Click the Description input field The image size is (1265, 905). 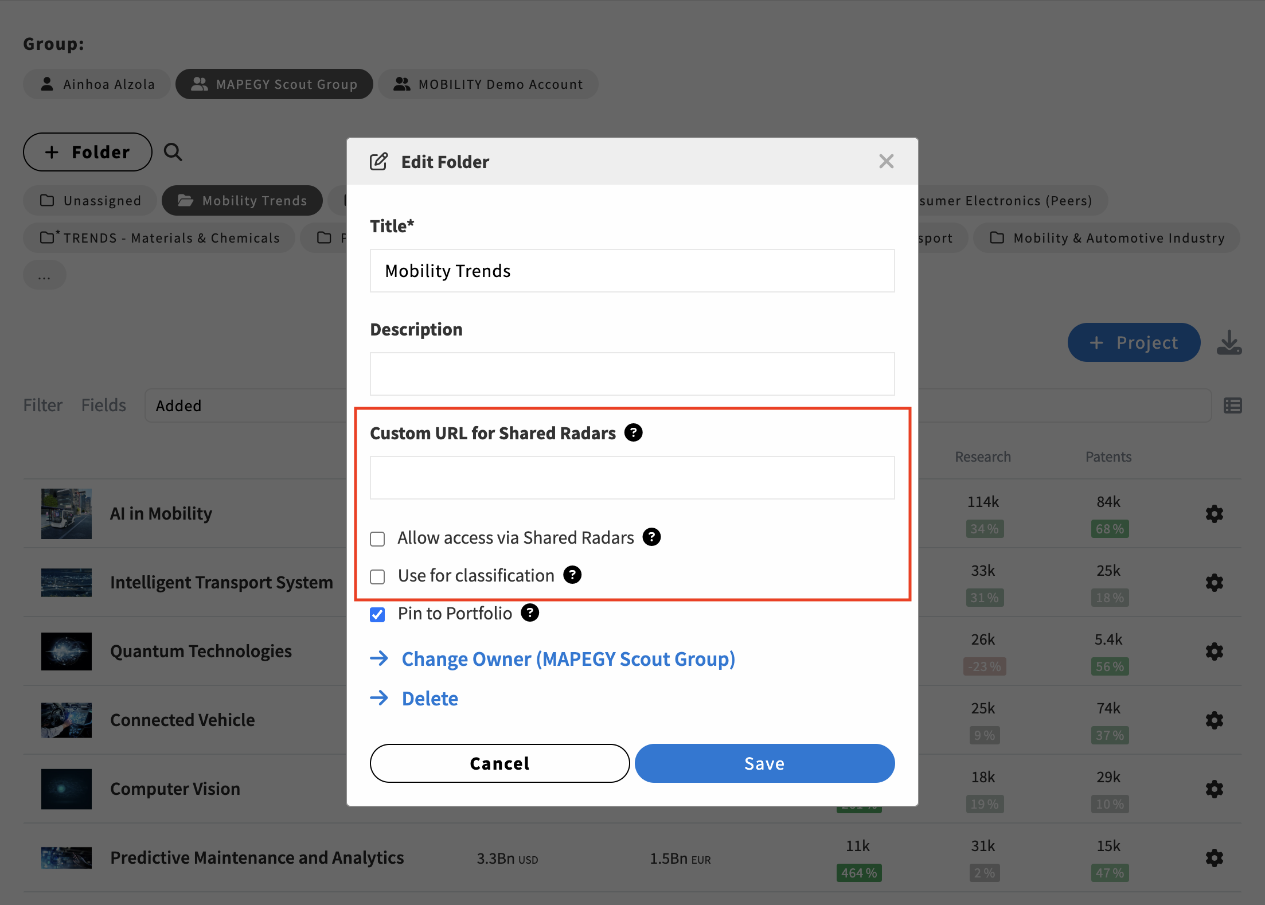pos(632,374)
